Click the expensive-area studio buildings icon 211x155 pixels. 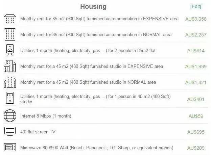[x=10, y=67]
